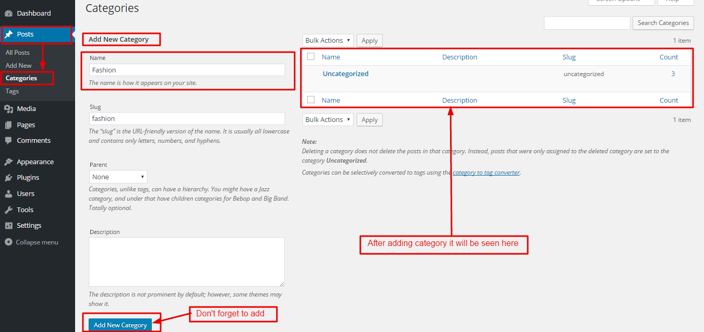Open the Comments menu label
704x332 pixels.
(x=34, y=141)
